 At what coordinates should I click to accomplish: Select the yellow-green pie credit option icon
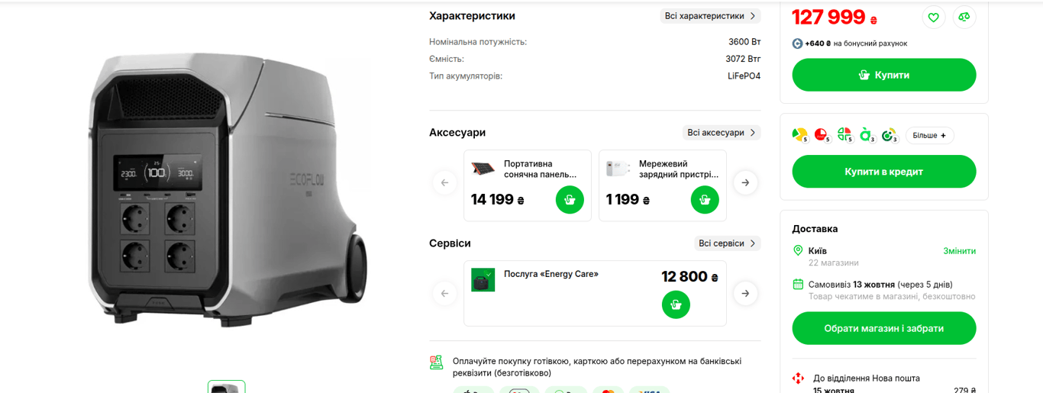pyautogui.click(x=800, y=135)
